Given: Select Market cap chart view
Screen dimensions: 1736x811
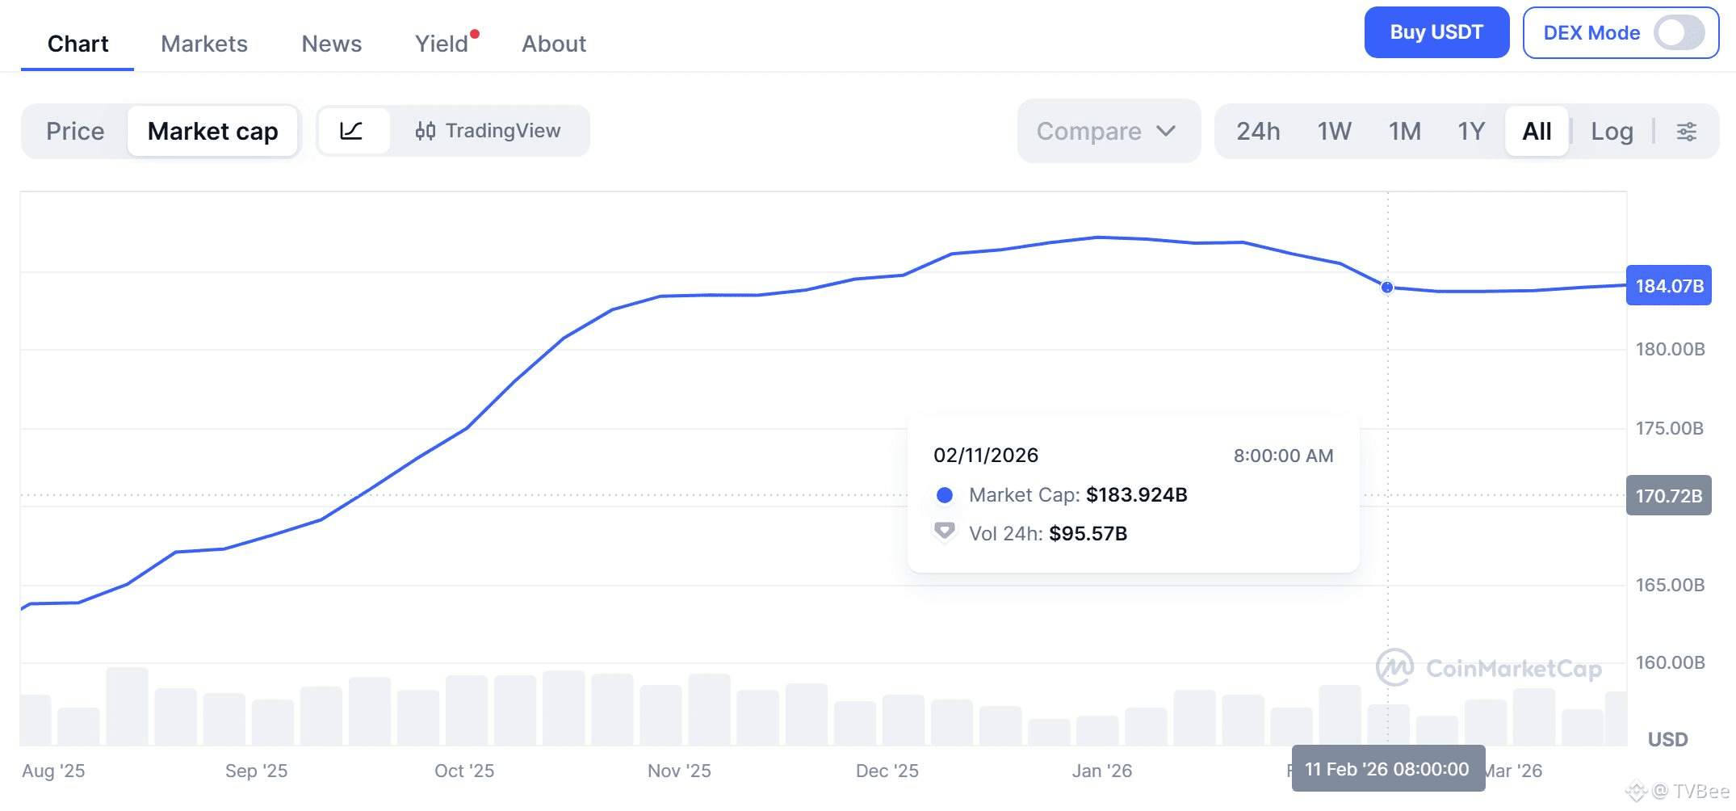Looking at the screenshot, I should [x=213, y=131].
